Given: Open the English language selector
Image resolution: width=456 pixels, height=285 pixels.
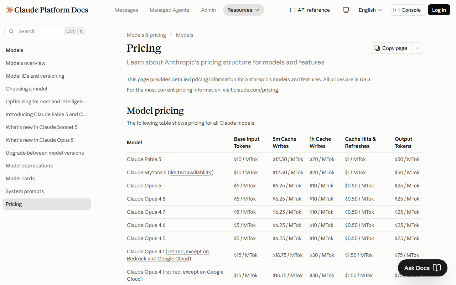Looking at the screenshot, I should pos(370,10).
